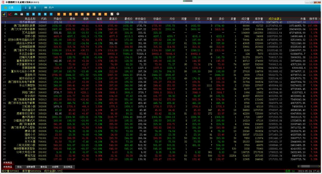
Task: Select the 东方水墨 row
Action: [160, 142]
